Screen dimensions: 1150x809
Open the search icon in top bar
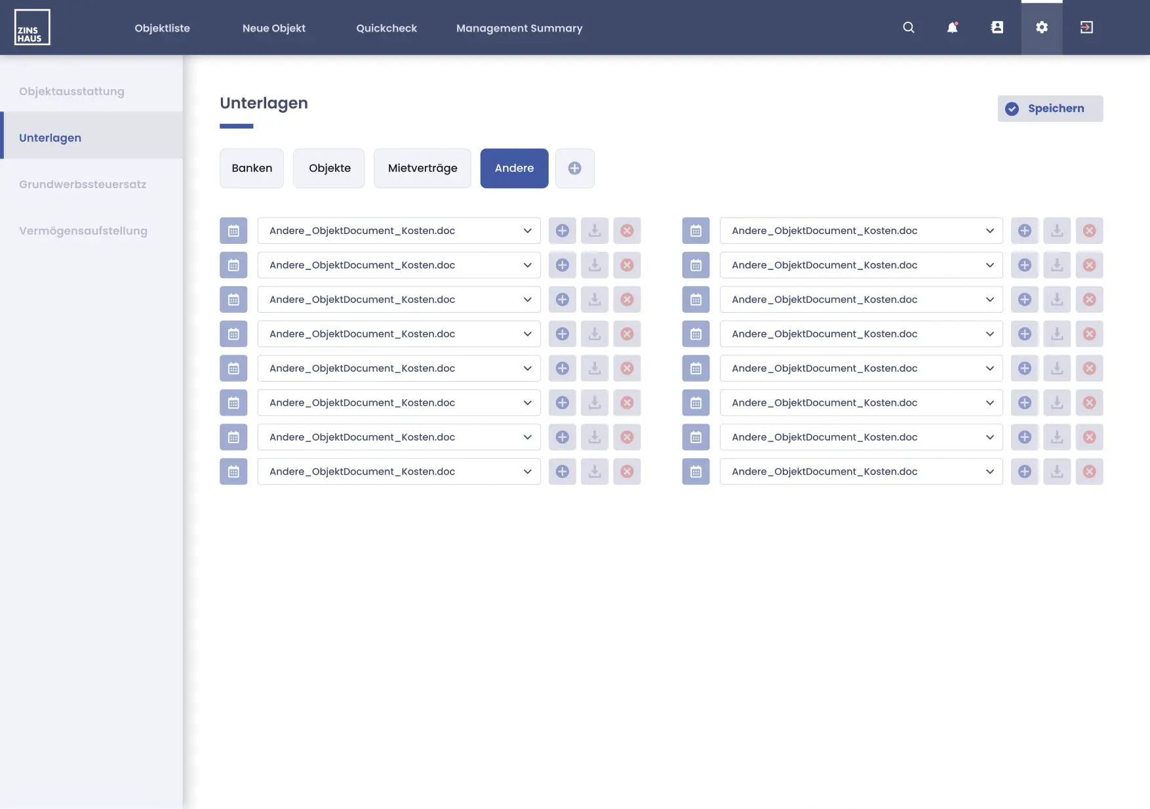(x=909, y=28)
